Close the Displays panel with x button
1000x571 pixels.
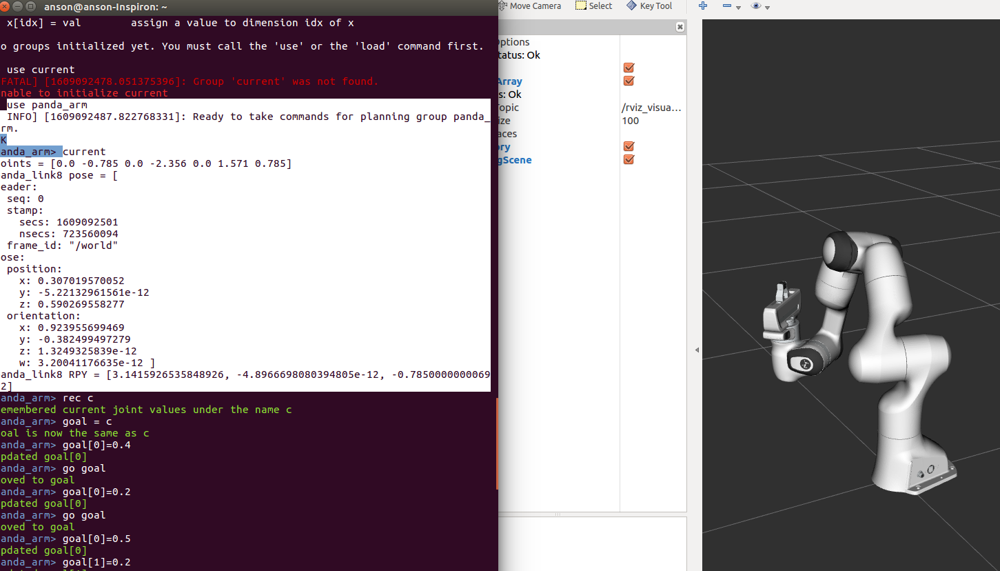[680, 27]
